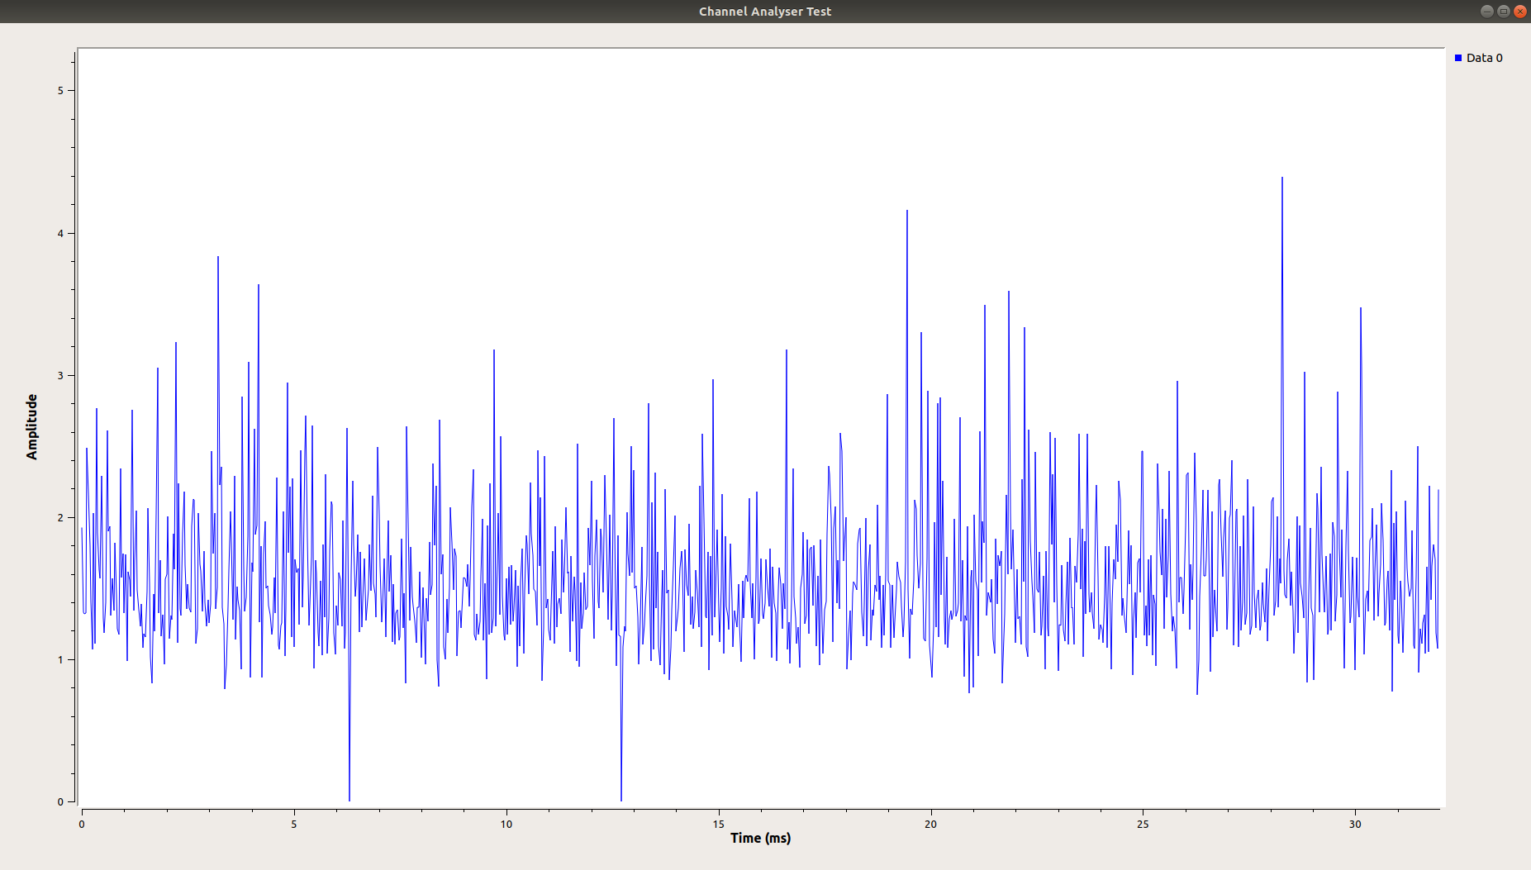Click the y-axis tick value 5
This screenshot has width=1531, height=870.
[x=60, y=91]
